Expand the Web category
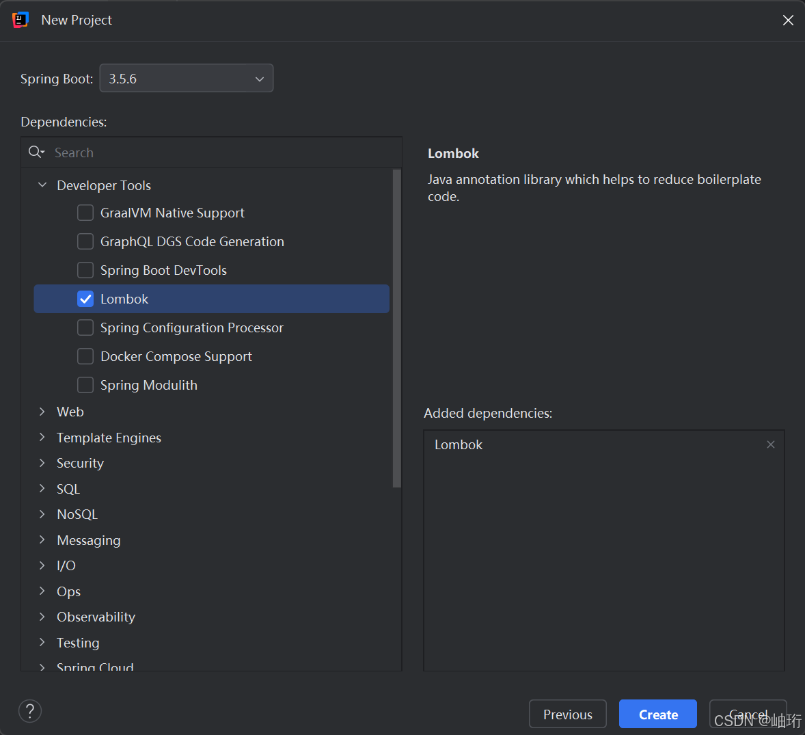 point(42,412)
